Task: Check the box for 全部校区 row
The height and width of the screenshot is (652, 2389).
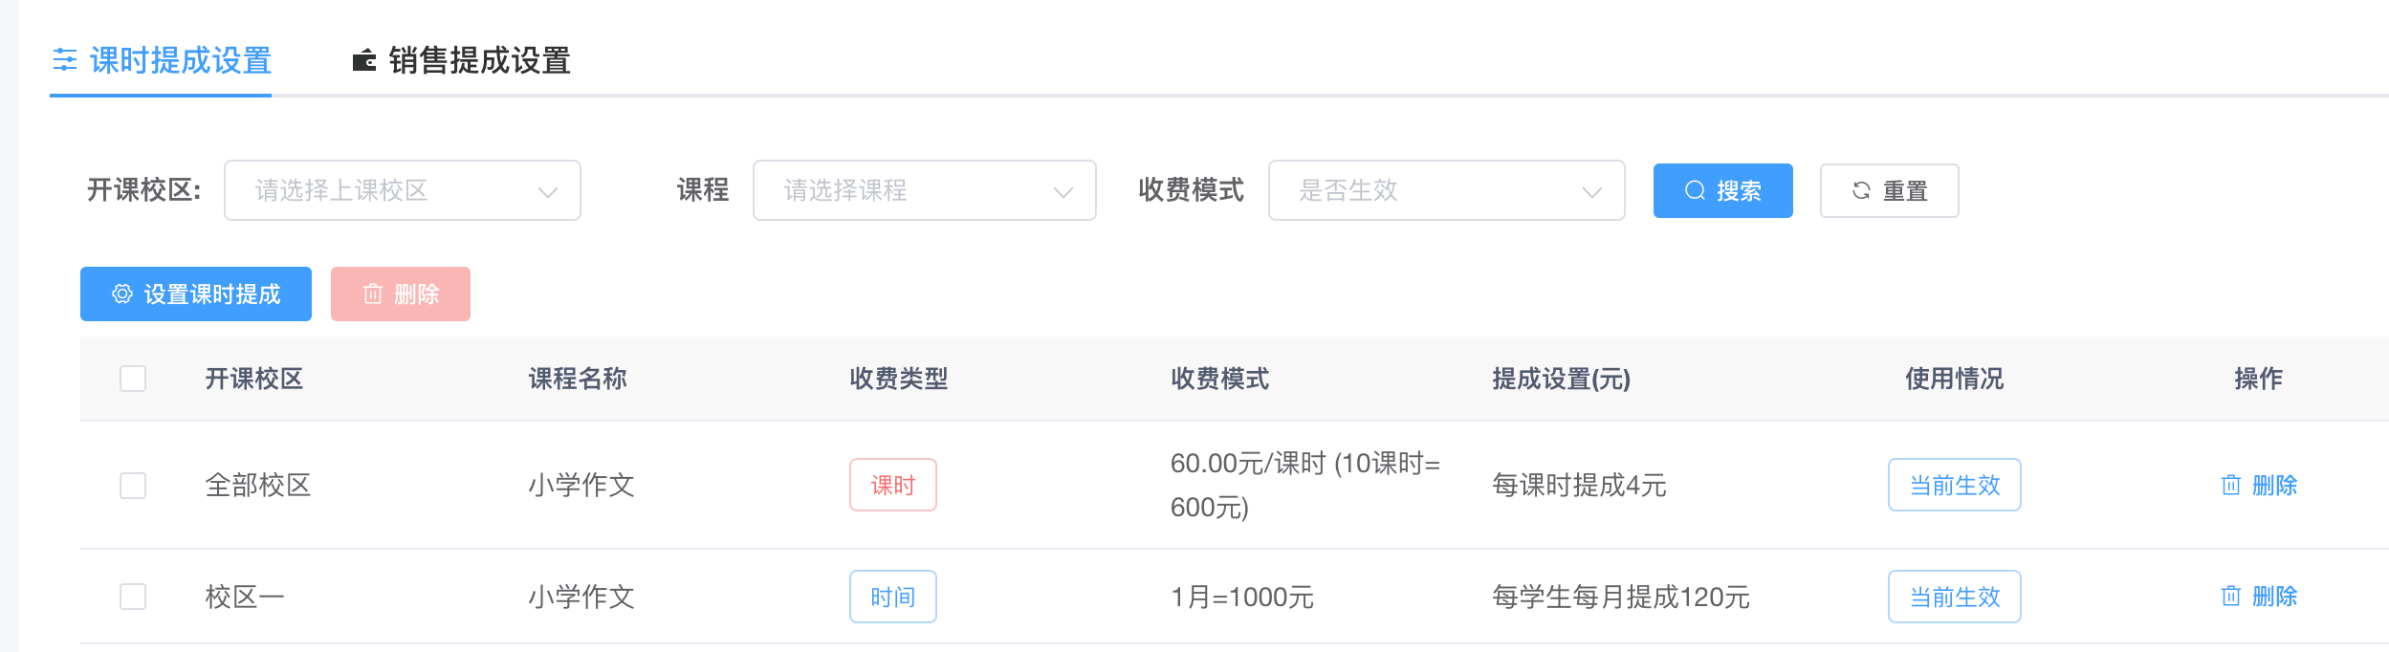Action: (133, 486)
